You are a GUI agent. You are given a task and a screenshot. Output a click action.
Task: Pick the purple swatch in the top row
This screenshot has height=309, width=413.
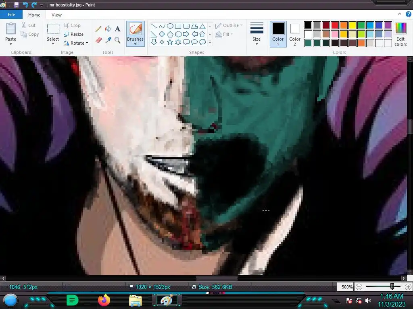pos(388,25)
